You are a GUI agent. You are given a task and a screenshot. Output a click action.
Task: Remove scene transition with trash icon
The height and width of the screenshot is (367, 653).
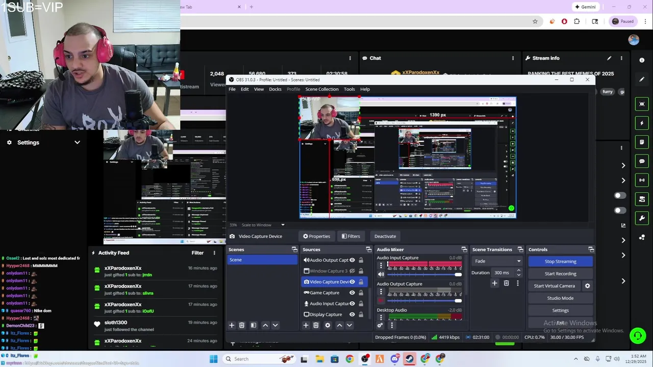(506, 283)
